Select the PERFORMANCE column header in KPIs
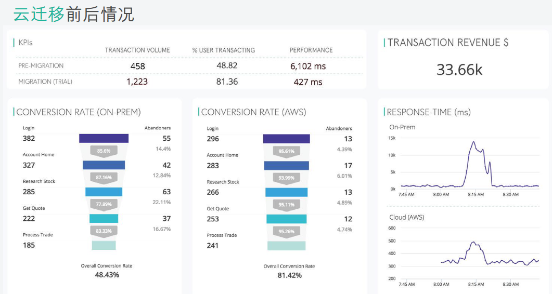This screenshot has height=294, width=552. click(311, 50)
